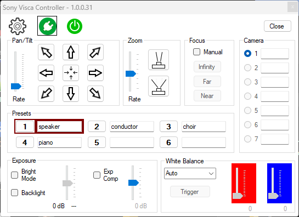Screen dimensions: 299x217
Task: Click the preset 5 name field
Action: [132, 142]
